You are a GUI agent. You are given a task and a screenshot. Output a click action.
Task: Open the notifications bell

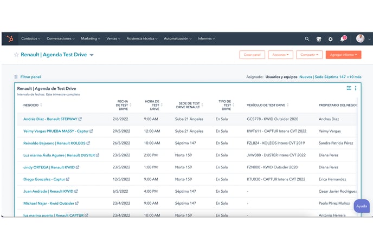tap(343, 39)
